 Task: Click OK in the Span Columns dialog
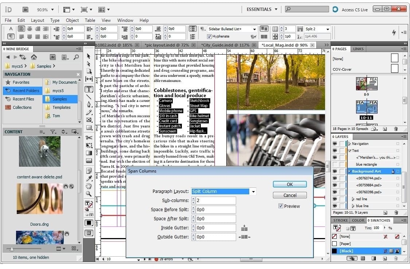coord(289,184)
